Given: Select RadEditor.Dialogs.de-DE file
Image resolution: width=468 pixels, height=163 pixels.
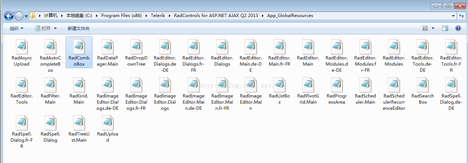Looking at the screenshot, I should pos(165,55).
